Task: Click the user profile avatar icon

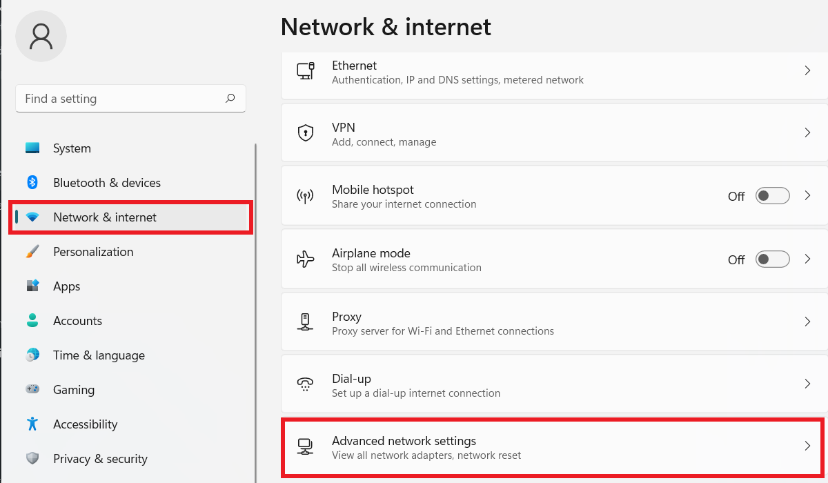Action: click(41, 37)
